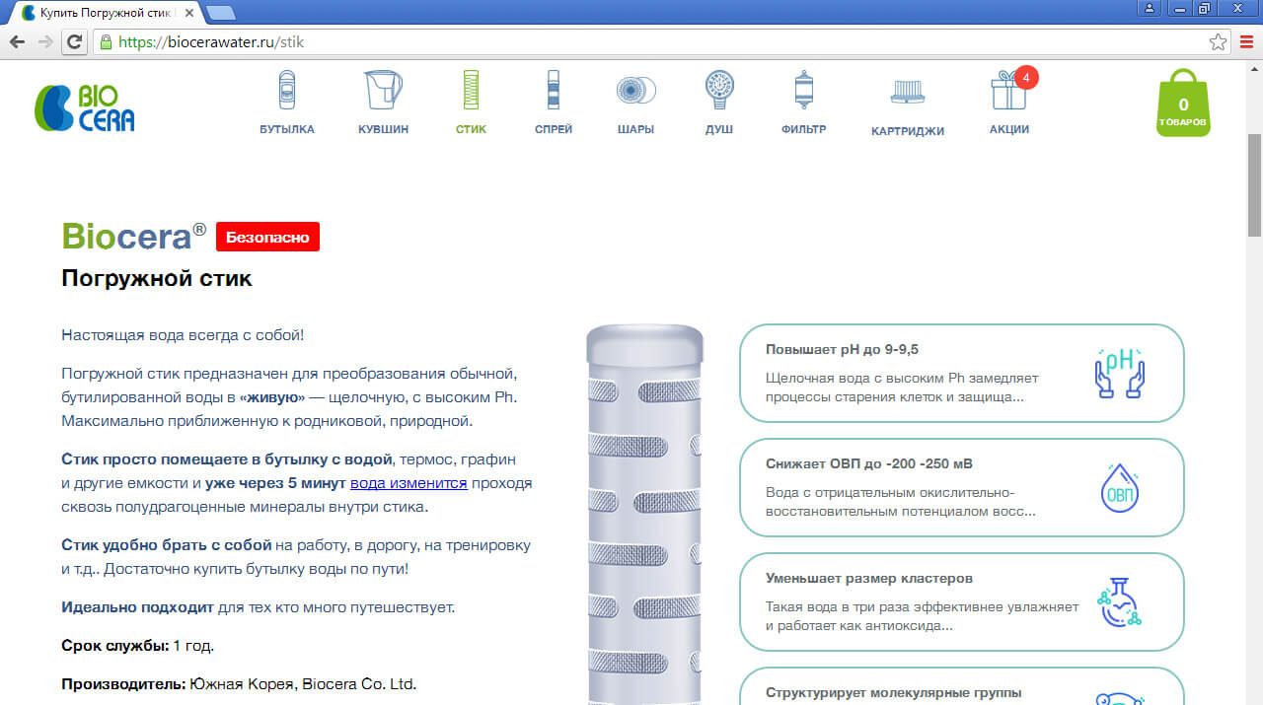Select the Кувшин pitcher icon
The width and height of the screenshot is (1263, 705).
(382, 91)
